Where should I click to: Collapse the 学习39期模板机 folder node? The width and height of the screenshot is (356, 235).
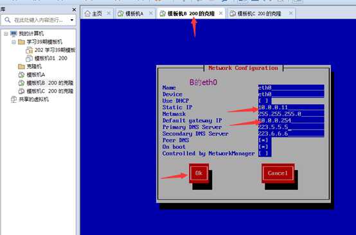tap(14, 42)
